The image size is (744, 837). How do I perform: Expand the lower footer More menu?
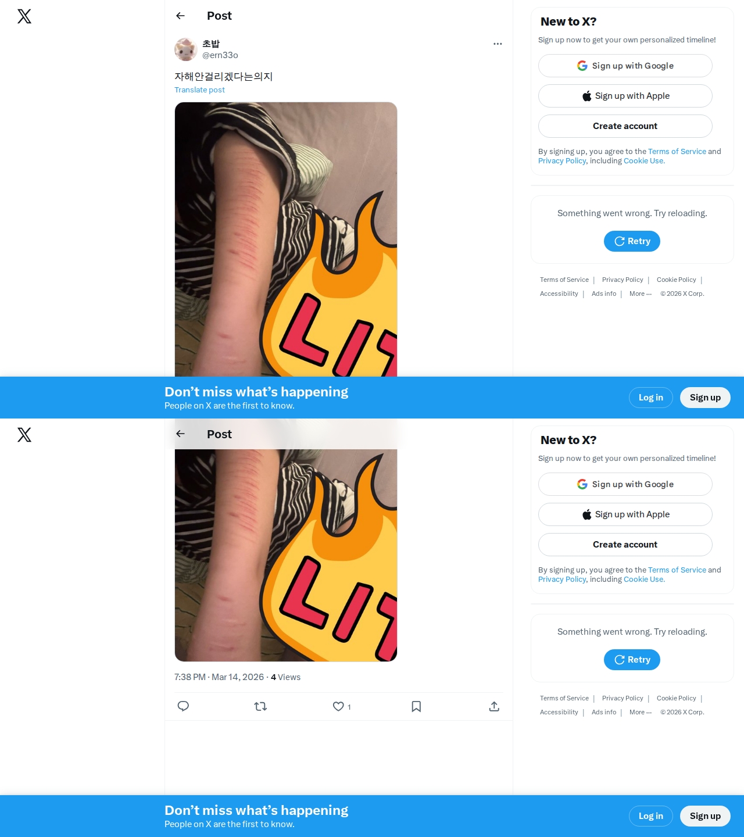click(x=641, y=712)
